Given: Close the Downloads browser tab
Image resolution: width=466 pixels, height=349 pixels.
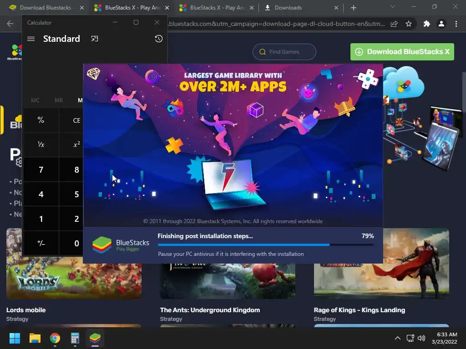Looking at the screenshot, I should [x=336, y=8].
